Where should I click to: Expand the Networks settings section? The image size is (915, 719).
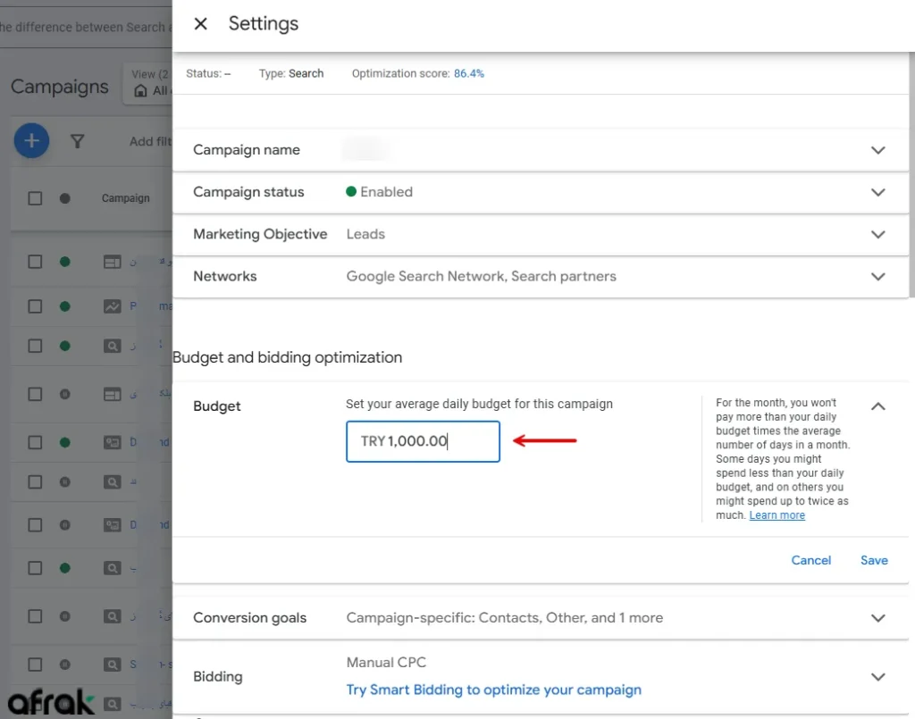[x=877, y=277]
